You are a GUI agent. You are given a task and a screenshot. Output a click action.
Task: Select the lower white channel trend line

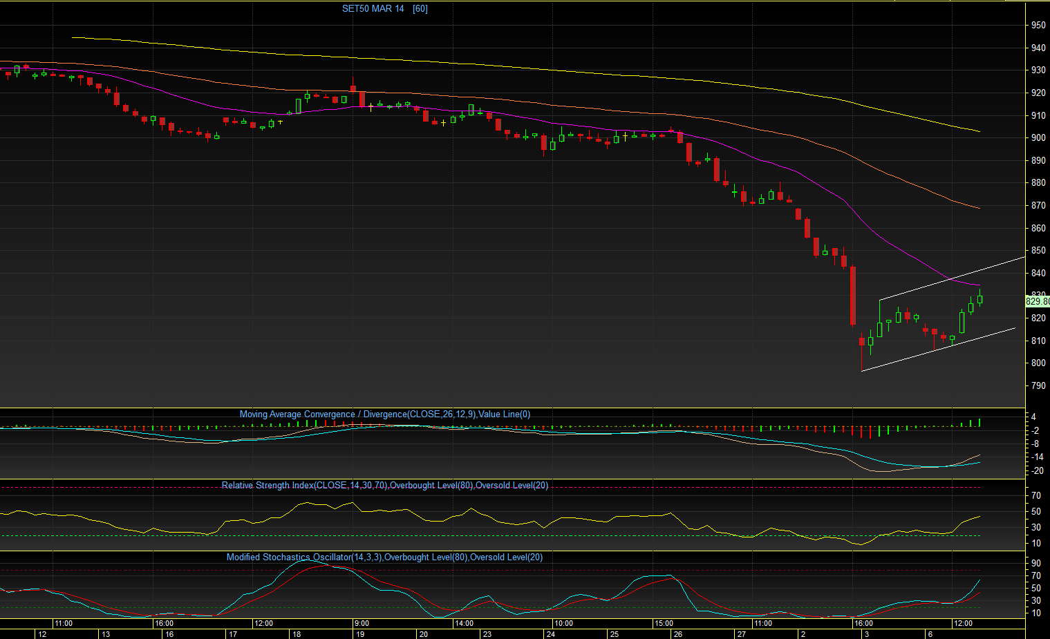point(938,350)
